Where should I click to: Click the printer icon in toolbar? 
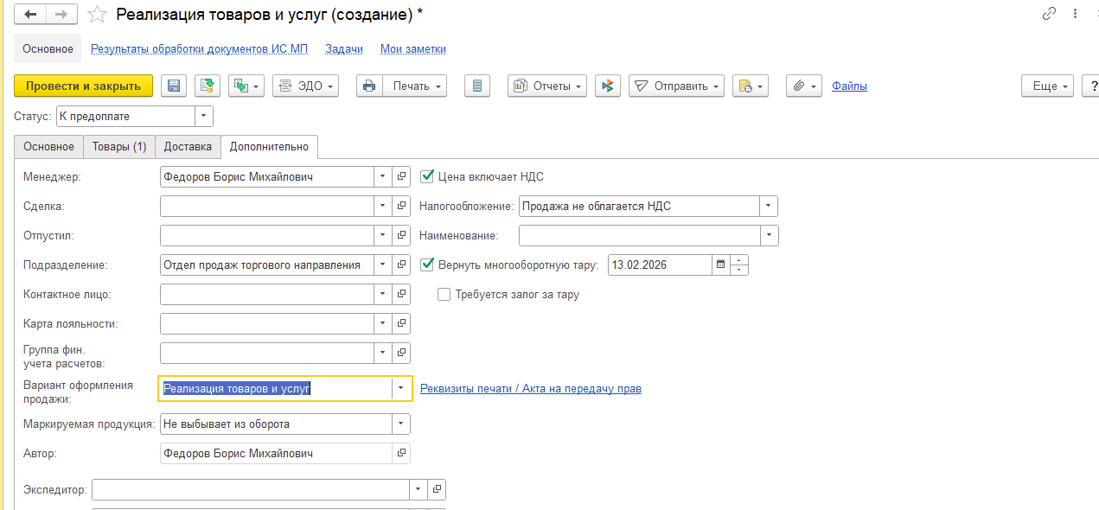[x=369, y=86]
